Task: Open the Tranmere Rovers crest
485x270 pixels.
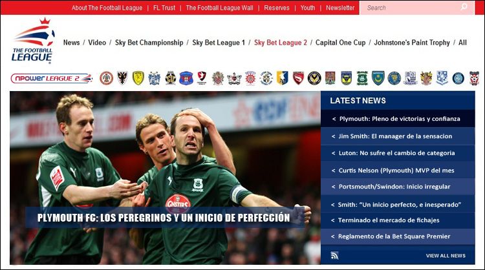Action: (442, 78)
